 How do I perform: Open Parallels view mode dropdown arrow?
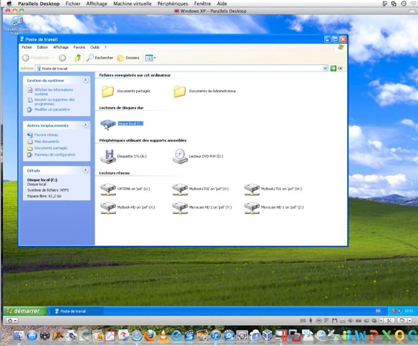[x=409, y=321]
